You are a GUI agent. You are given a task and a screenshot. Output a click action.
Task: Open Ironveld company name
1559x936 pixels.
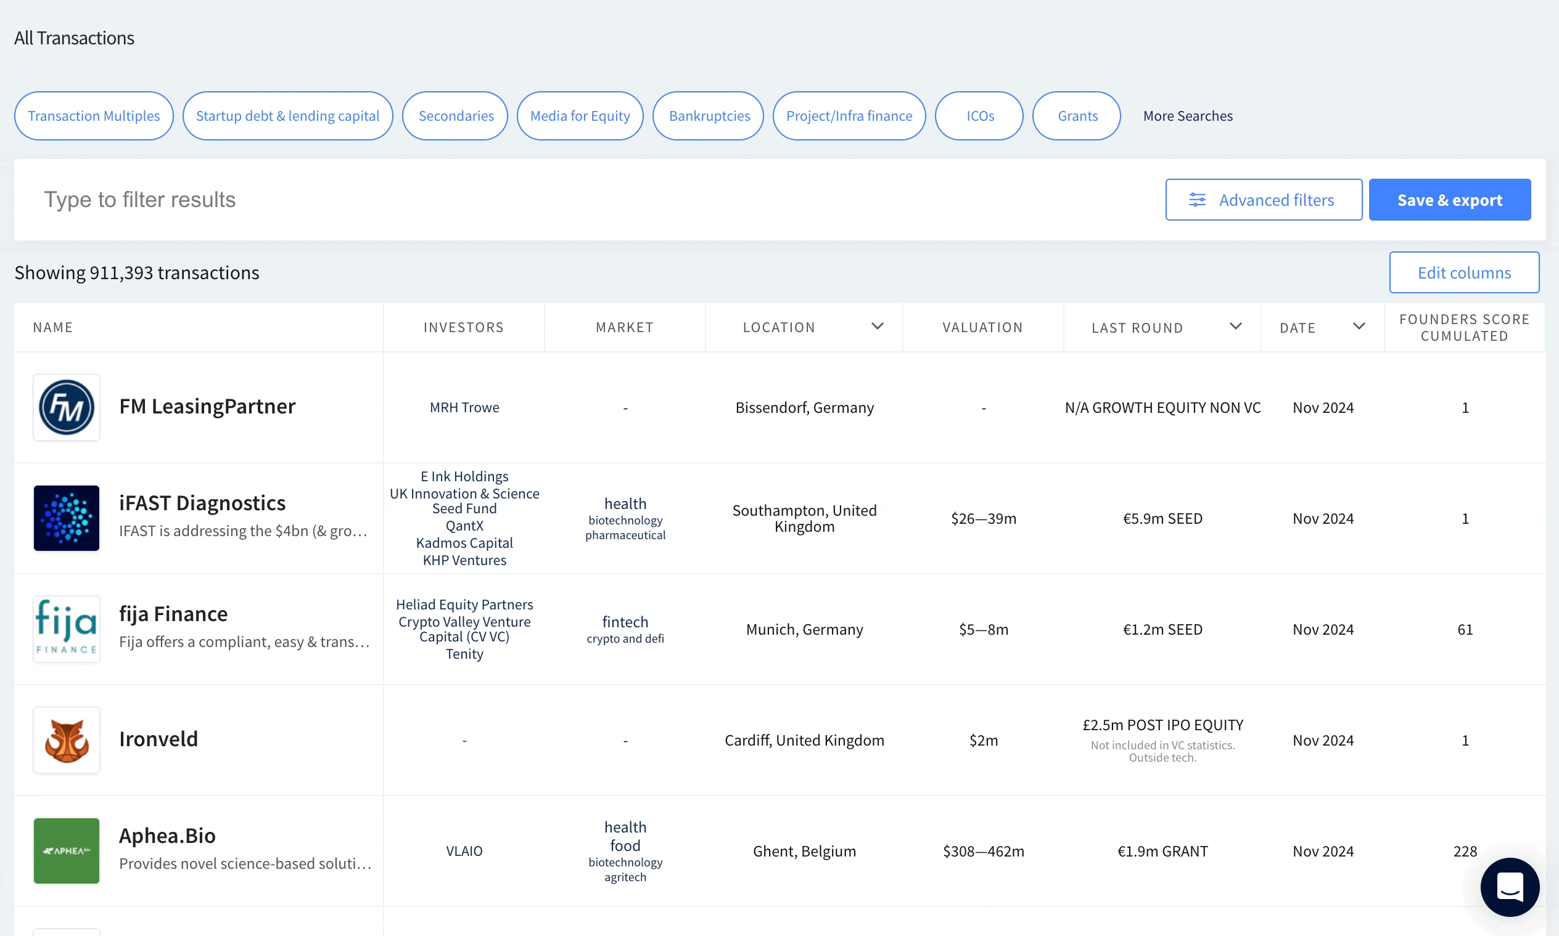(158, 739)
